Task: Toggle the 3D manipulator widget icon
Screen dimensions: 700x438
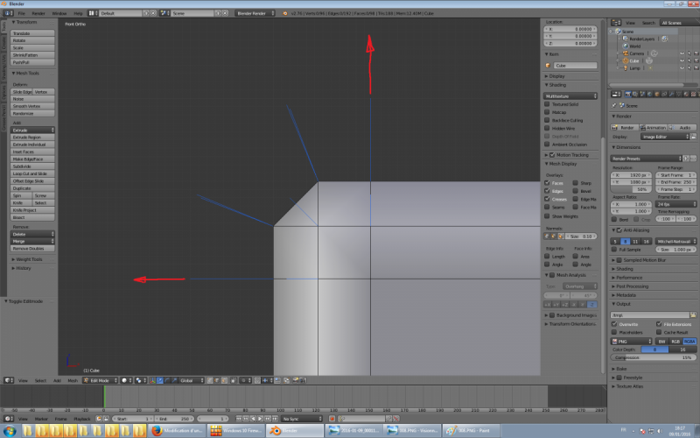Action: coord(152,380)
